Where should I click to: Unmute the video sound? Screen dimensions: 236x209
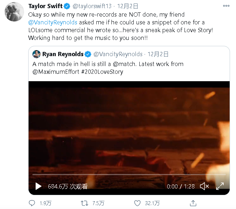204,186
